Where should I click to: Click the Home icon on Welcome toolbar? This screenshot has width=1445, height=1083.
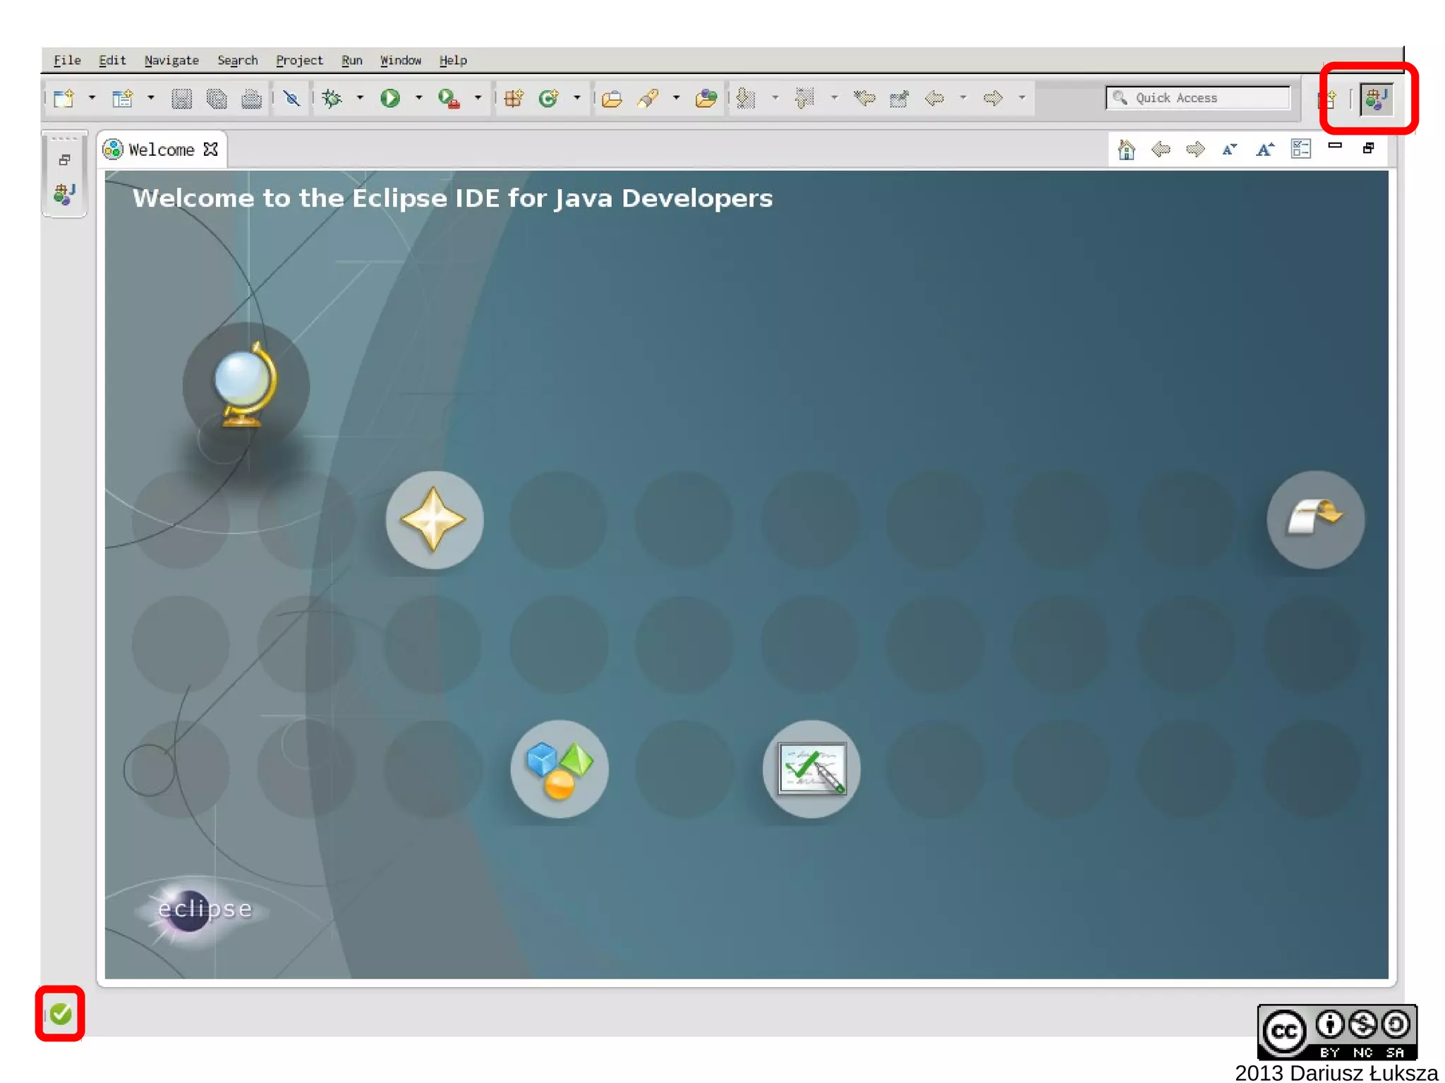point(1126,149)
